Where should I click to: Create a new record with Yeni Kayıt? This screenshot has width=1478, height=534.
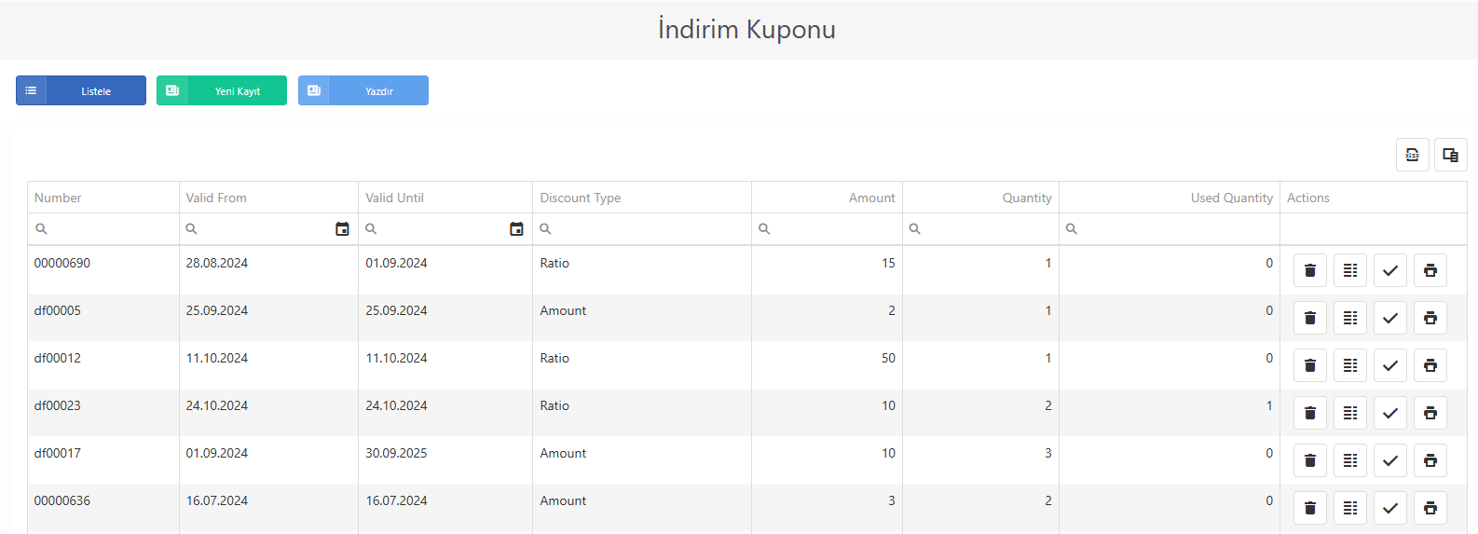(x=222, y=90)
